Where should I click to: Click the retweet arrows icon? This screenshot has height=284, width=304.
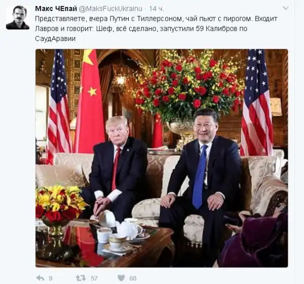coord(81,278)
